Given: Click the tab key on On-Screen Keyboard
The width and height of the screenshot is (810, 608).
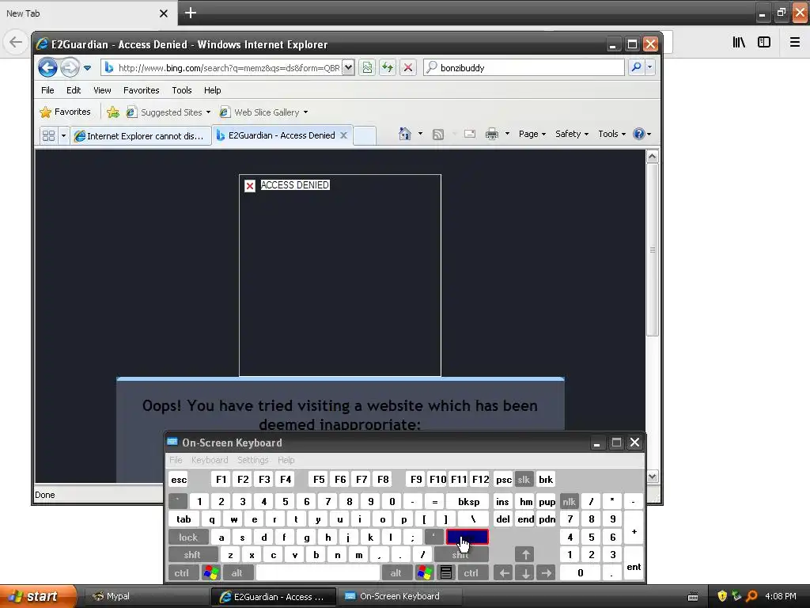Looking at the screenshot, I should pyautogui.click(x=184, y=519).
